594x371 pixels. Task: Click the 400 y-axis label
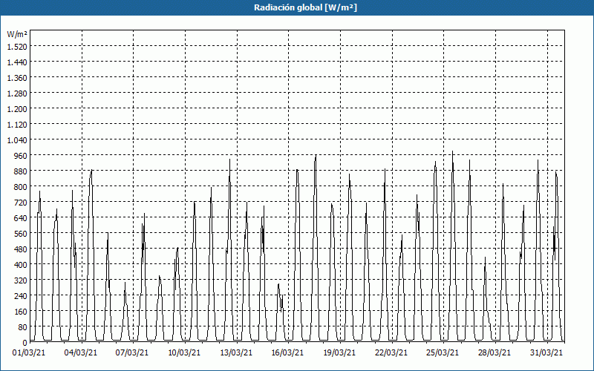tap(21, 265)
